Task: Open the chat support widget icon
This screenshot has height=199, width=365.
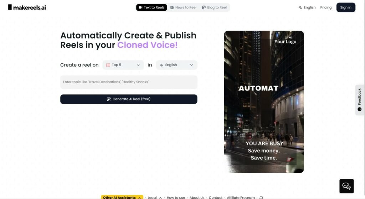Action: [346, 186]
